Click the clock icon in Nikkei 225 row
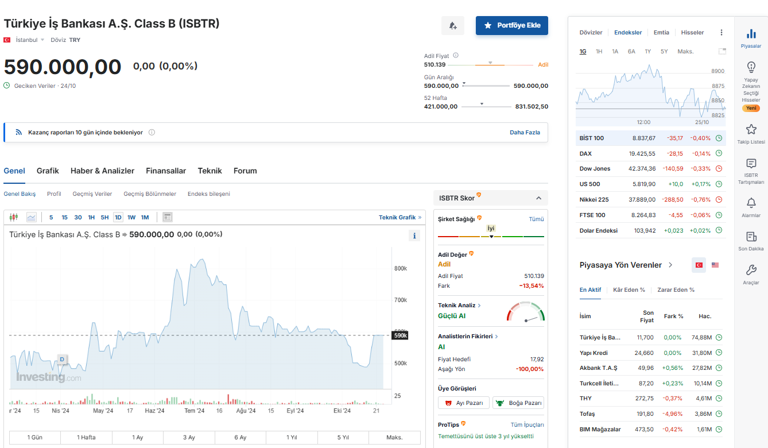Viewport: 768px width, 448px height. [x=719, y=199]
